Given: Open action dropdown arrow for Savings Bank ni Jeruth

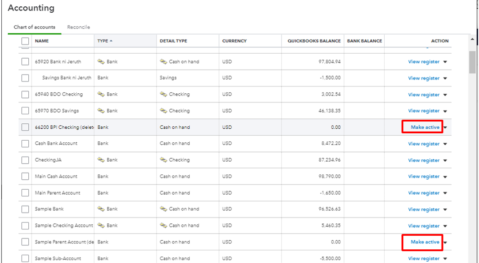Looking at the screenshot, I should coord(445,78).
